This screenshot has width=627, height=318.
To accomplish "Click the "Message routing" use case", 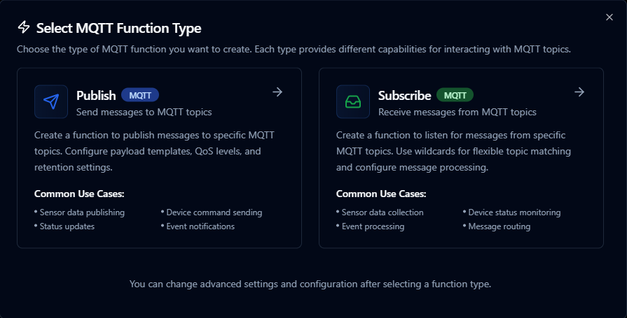I will point(499,226).
